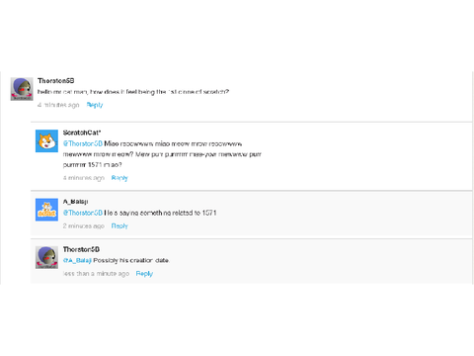Reply to ThorstonSB's cat man comment
This screenshot has height=356, width=474.
pos(95,105)
